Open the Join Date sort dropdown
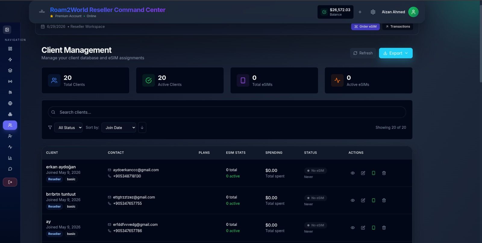 119,128
